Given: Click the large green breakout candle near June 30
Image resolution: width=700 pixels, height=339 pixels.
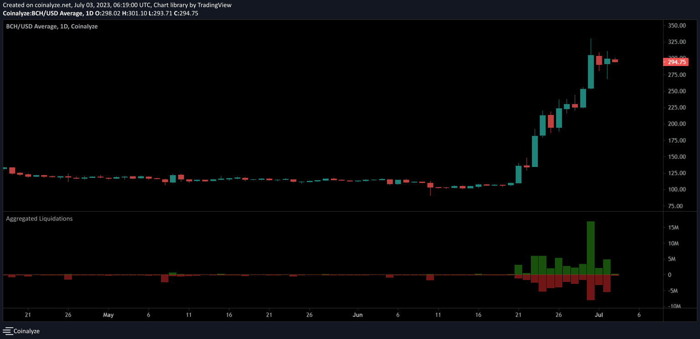Looking at the screenshot, I should pos(591,73).
